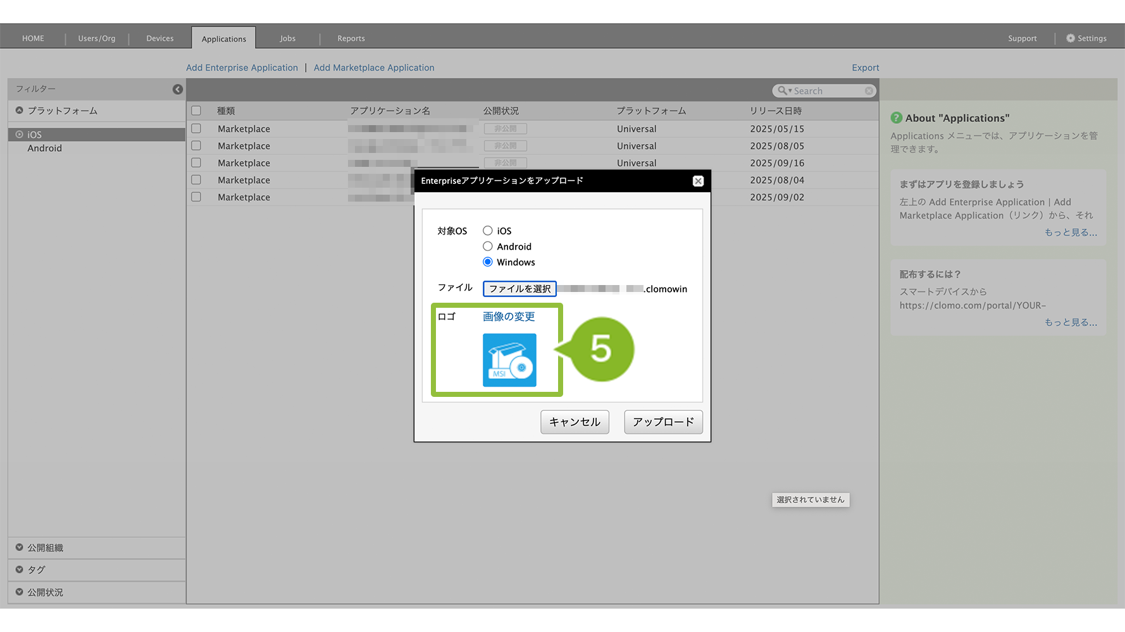Image resolution: width=1125 pixels, height=632 pixels.
Task: Clear search field with X icon
Action: pos(869,91)
